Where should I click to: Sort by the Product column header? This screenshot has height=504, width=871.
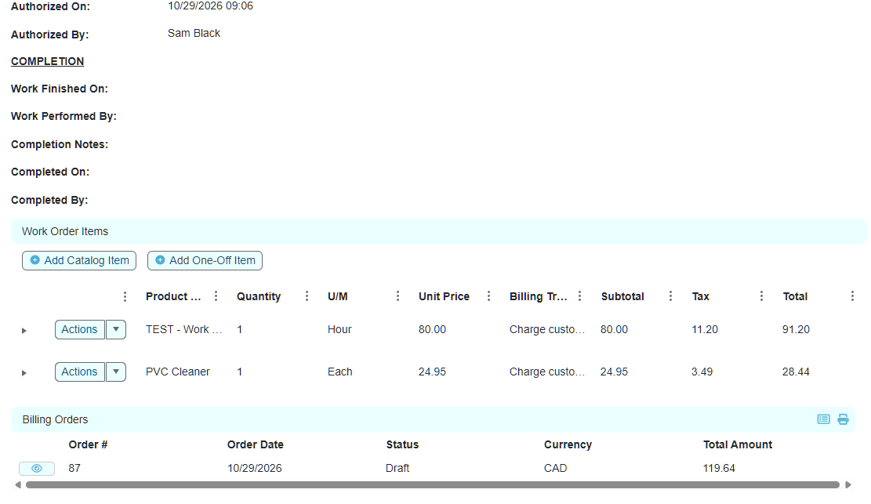click(x=173, y=297)
